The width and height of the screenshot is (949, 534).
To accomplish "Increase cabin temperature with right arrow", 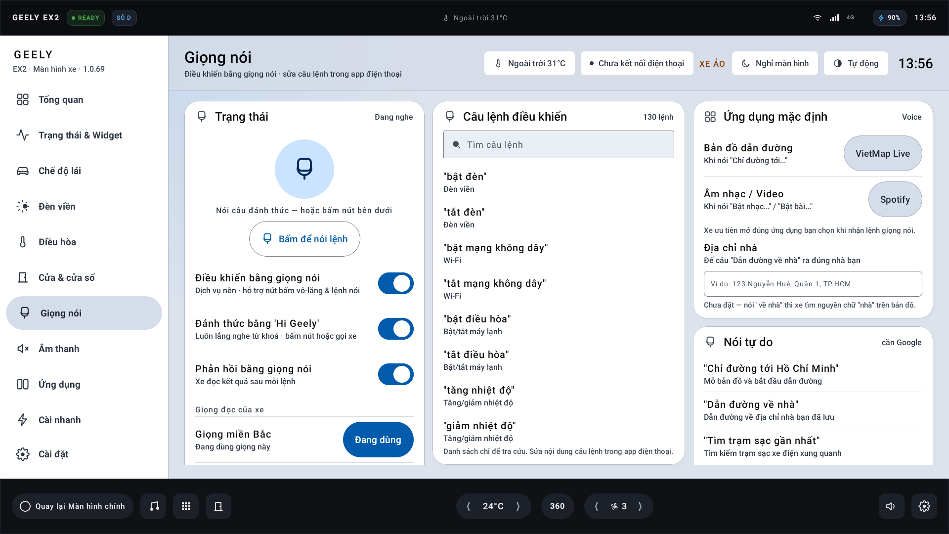I will 518,506.
